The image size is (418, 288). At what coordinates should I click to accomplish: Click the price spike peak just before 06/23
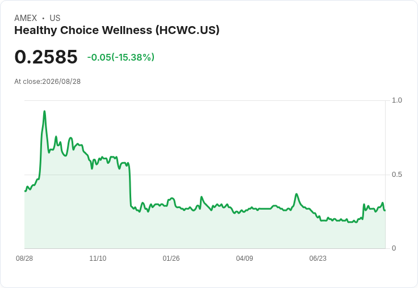[296, 194]
